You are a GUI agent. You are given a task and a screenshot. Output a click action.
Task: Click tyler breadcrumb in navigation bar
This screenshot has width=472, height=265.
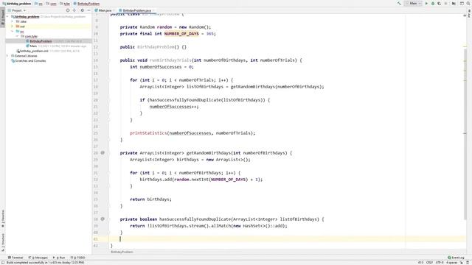[65, 4]
